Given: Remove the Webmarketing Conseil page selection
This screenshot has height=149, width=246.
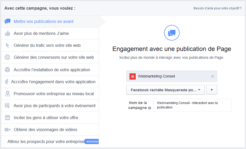Looking at the screenshot, I should click(213, 76).
